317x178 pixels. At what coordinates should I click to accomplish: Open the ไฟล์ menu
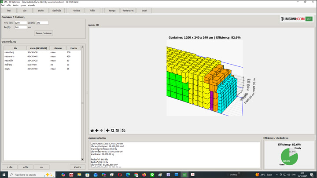click(3, 5)
